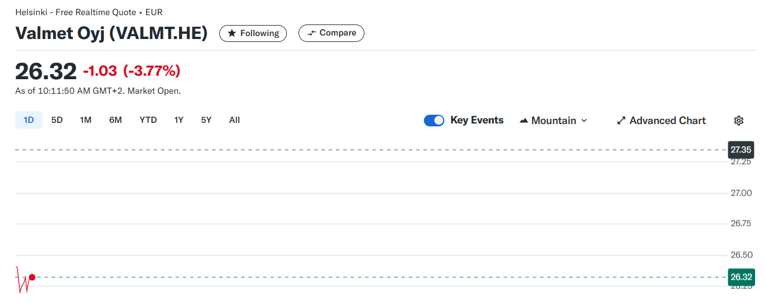Click the compare arrows icon

tap(312, 33)
